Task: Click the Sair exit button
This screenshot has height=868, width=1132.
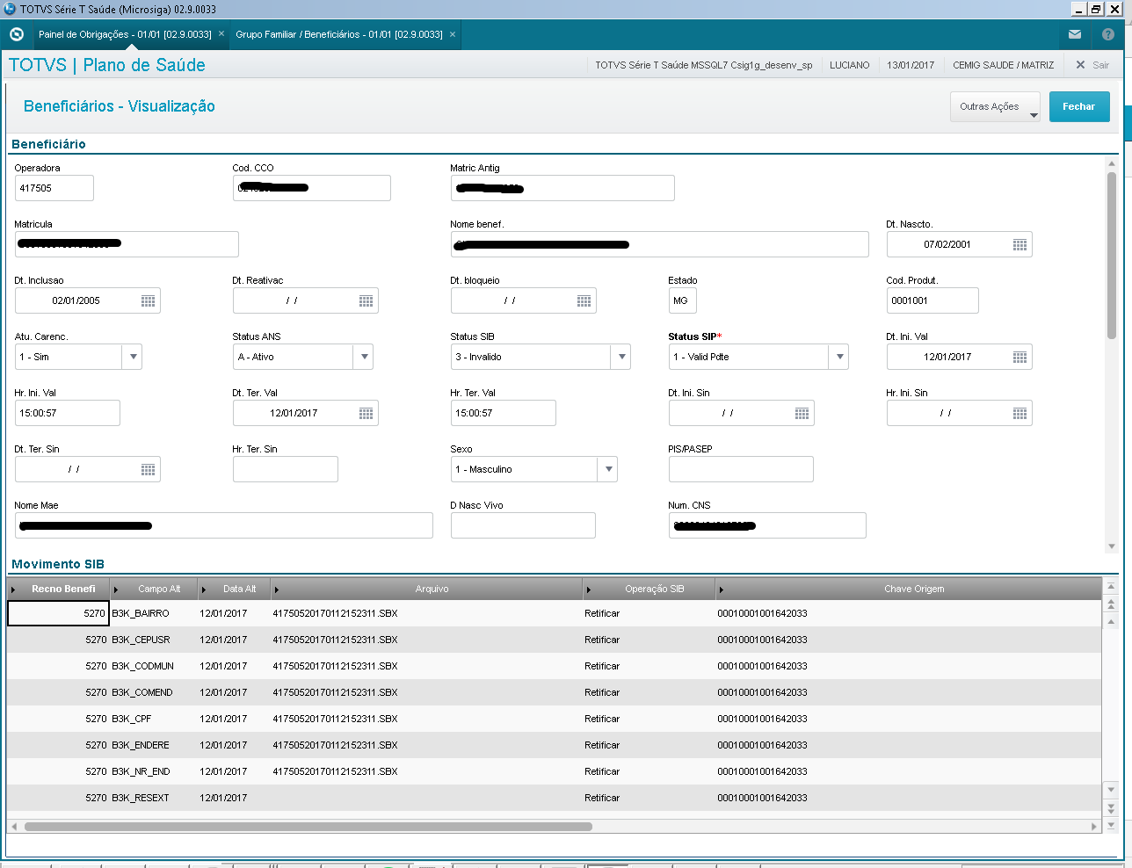Action: (x=1092, y=65)
